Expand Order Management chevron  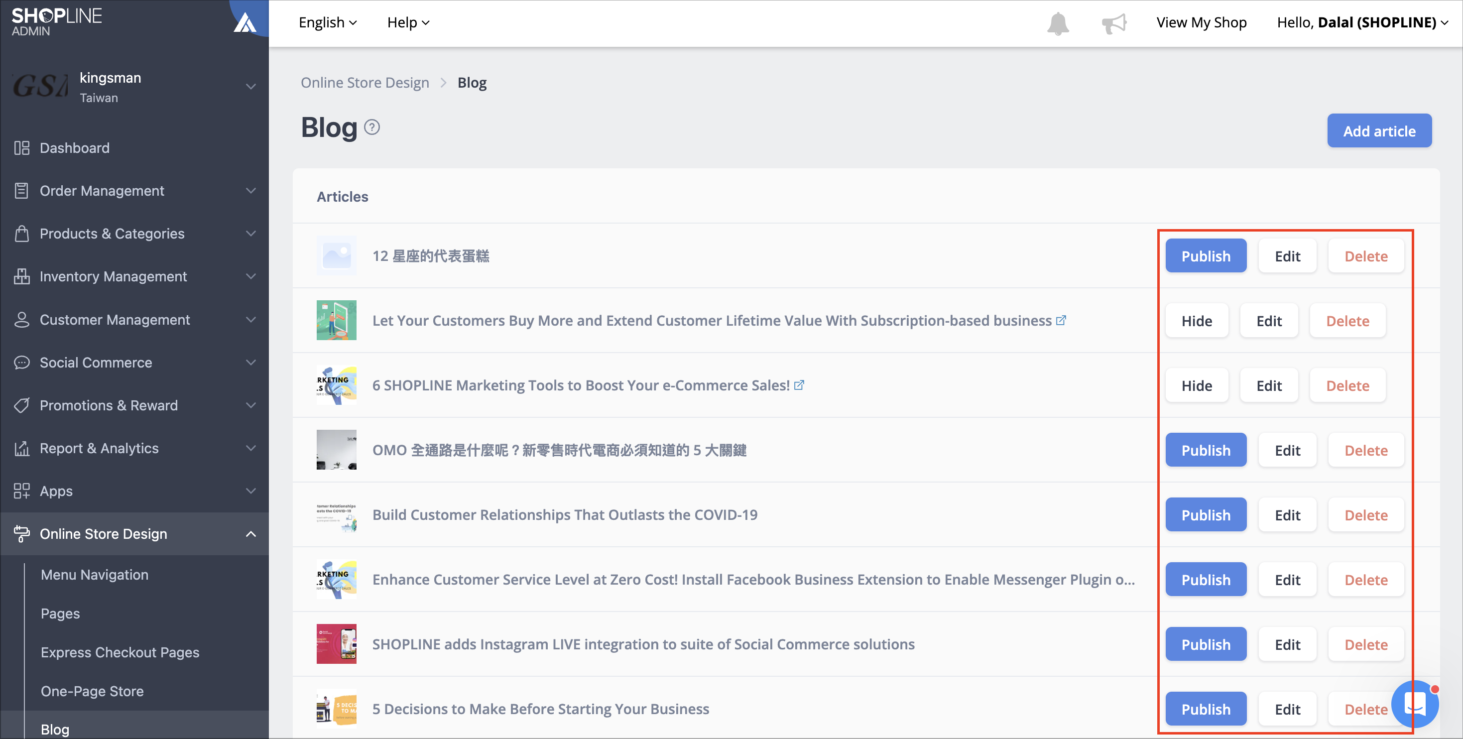[250, 191]
